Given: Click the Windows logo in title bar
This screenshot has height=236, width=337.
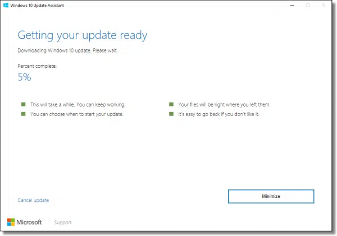Looking at the screenshot, I should tap(6, 5).
